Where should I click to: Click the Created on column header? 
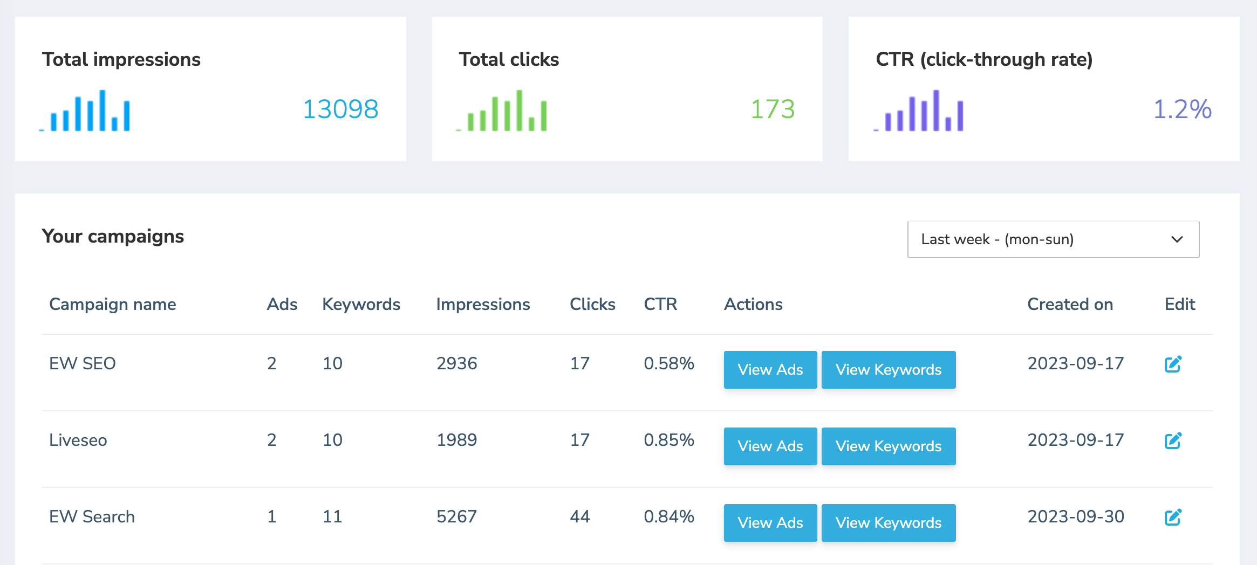[x=1070, y=305]
